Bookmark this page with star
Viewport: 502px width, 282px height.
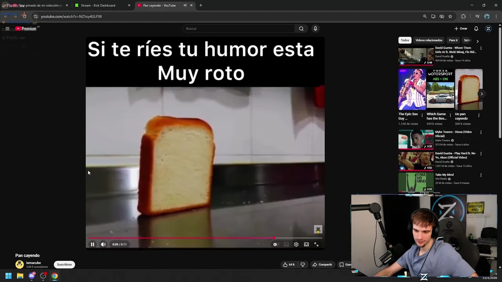(x=450, y=16)
